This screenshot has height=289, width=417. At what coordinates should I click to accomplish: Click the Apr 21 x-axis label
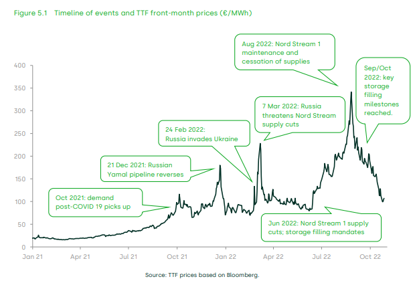pos(80,255)
